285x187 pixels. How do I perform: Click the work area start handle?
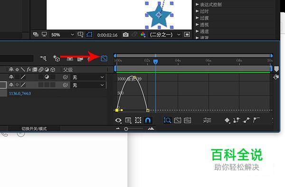115,69
